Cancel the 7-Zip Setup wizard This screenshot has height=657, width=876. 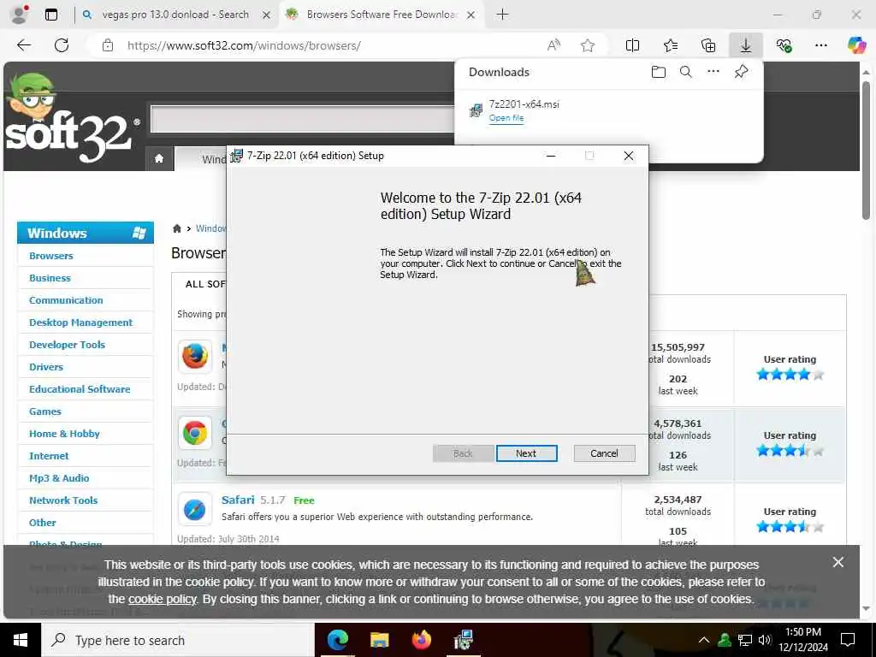point(604,453)
